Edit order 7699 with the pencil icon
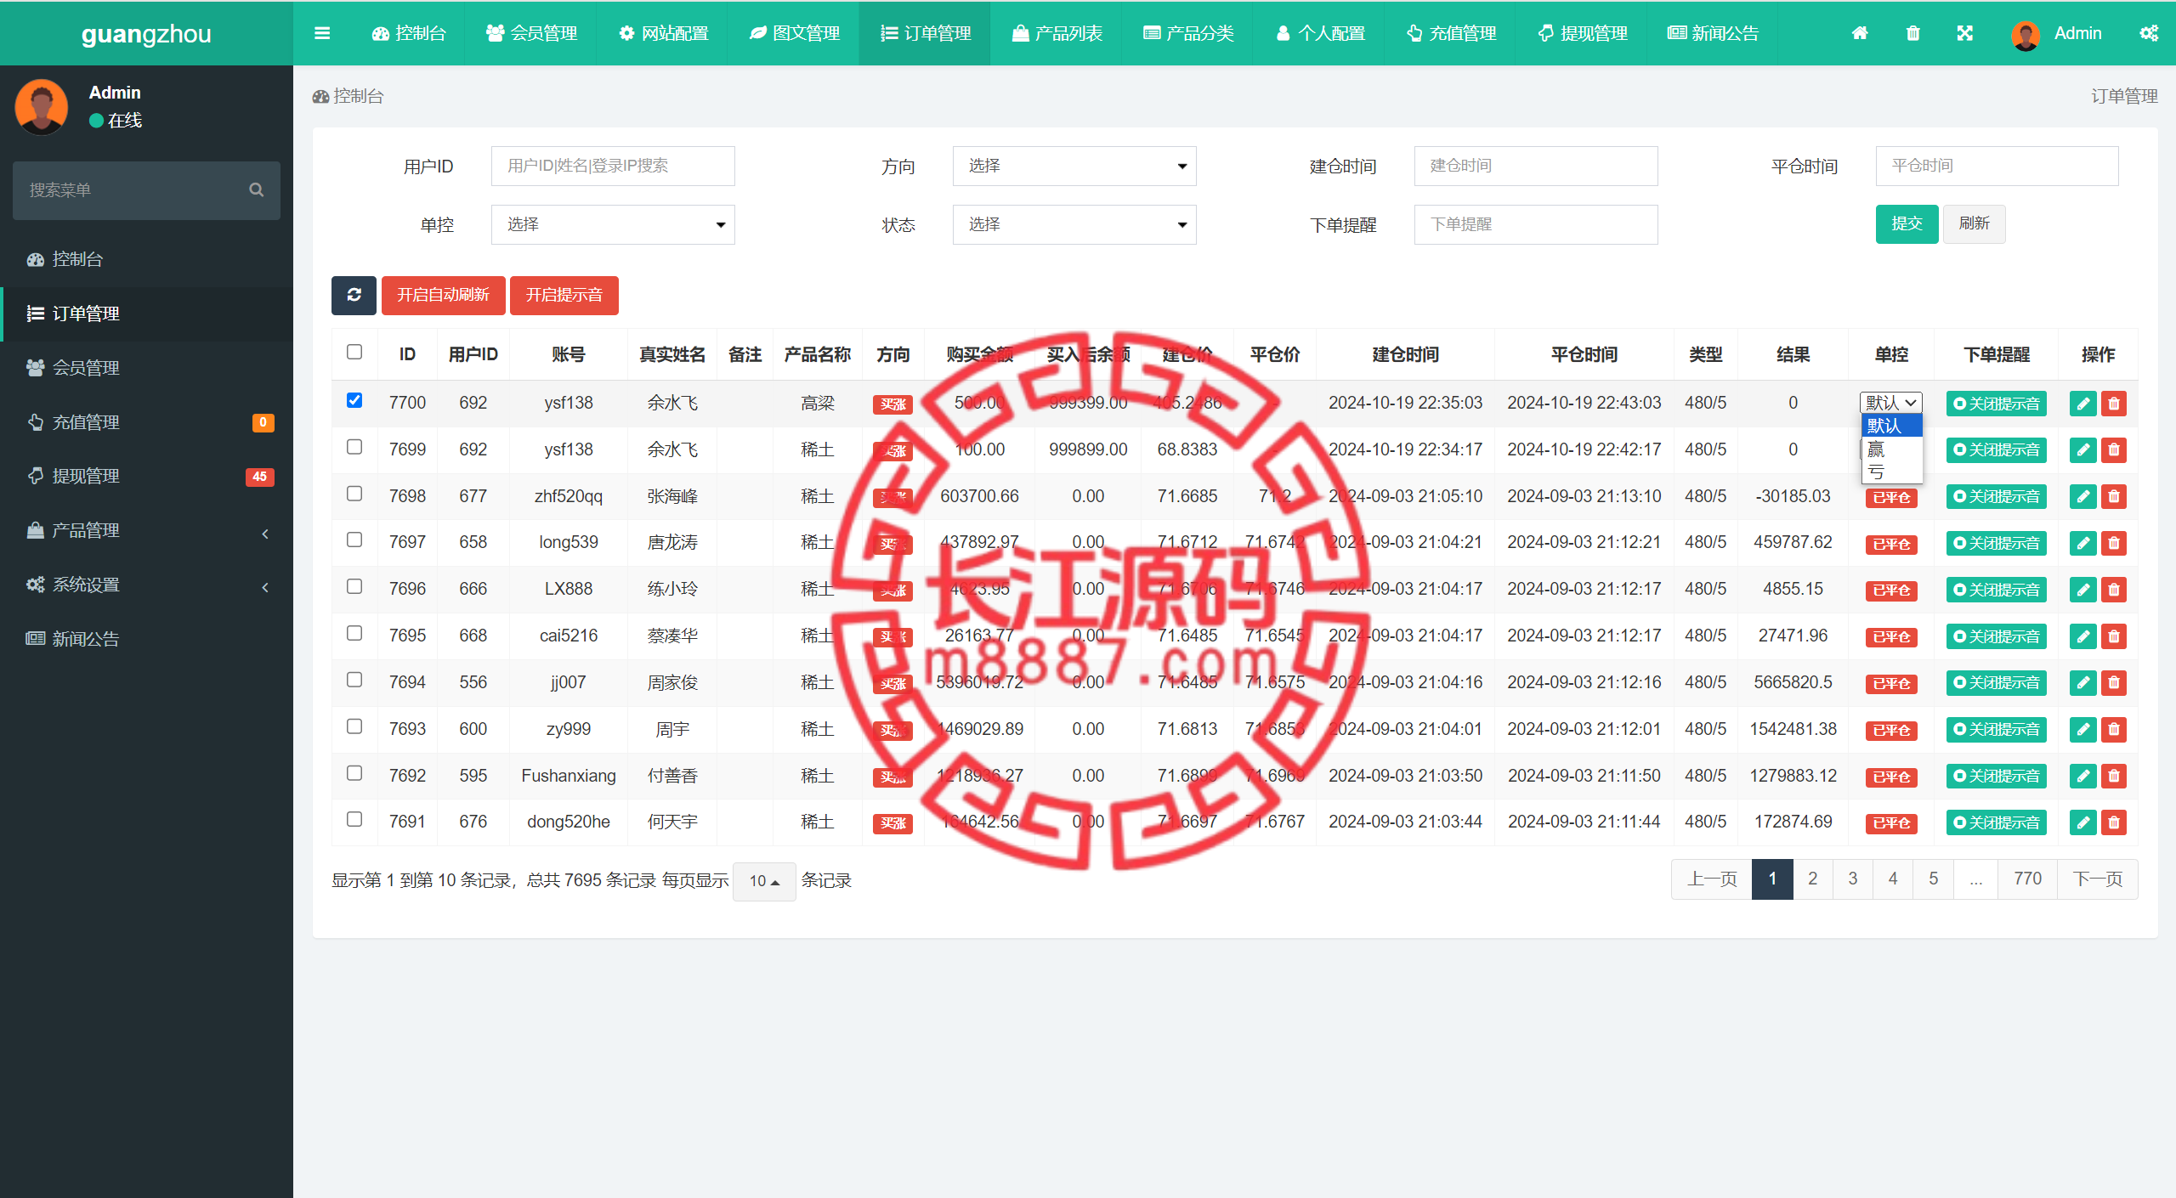The width and height of the screenshot is (2176, 1198). [2082, 449]
